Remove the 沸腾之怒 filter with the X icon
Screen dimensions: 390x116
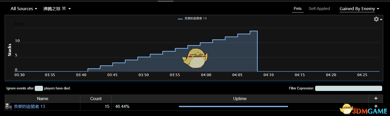click(x=64, y=9)
